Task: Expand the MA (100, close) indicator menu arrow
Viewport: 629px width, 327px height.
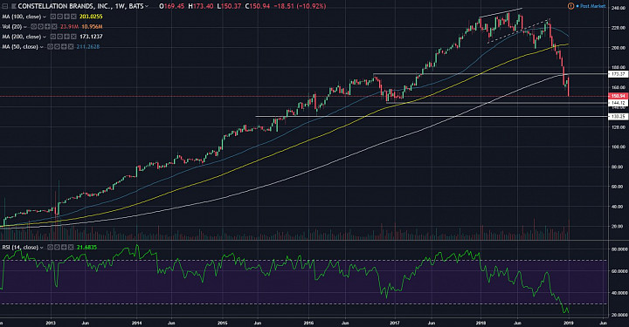Action: coord(45,17)
